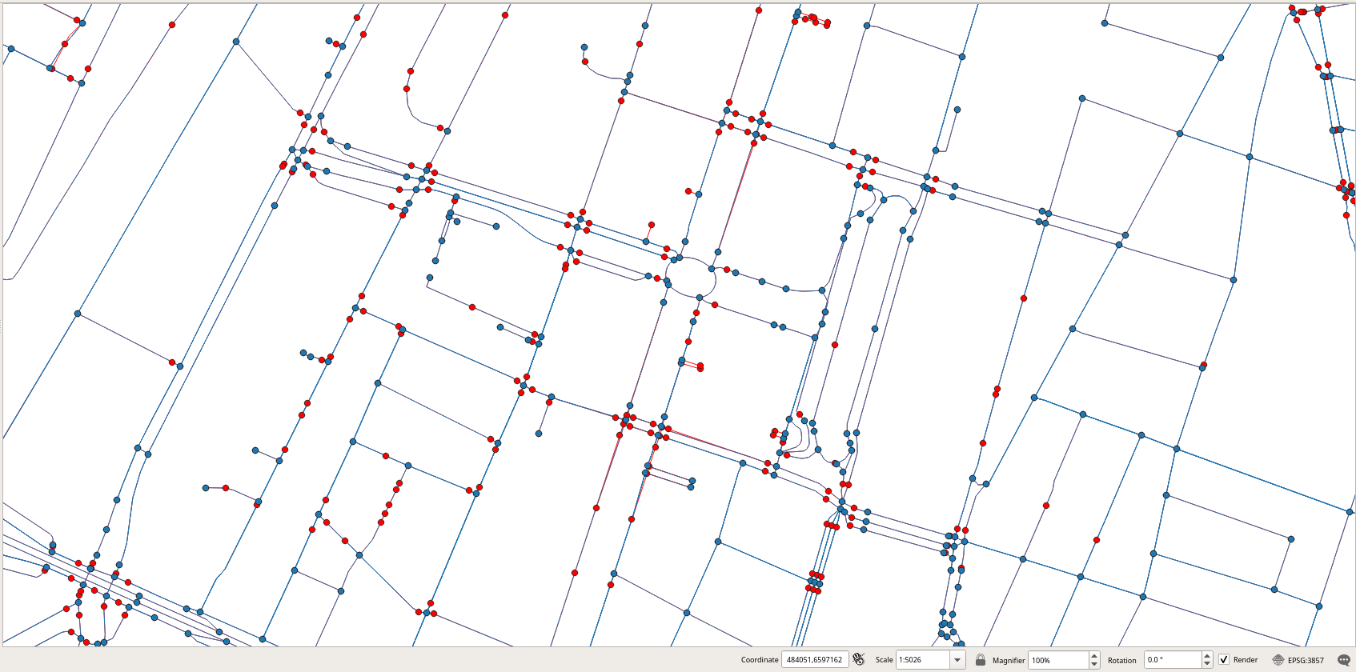The image size is (1356, 672).
Task: Open the log messages speech bubble icon
Action: 1344,660
